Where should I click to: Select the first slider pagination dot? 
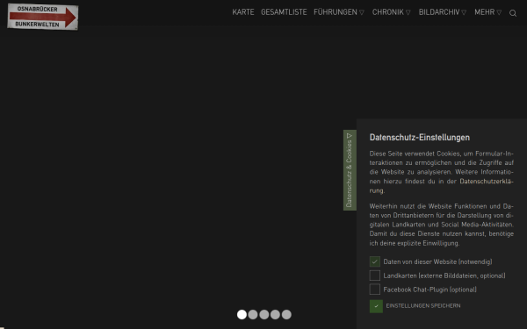[x=242, y=315]
